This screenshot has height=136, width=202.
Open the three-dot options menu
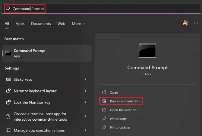pos(196,23)
